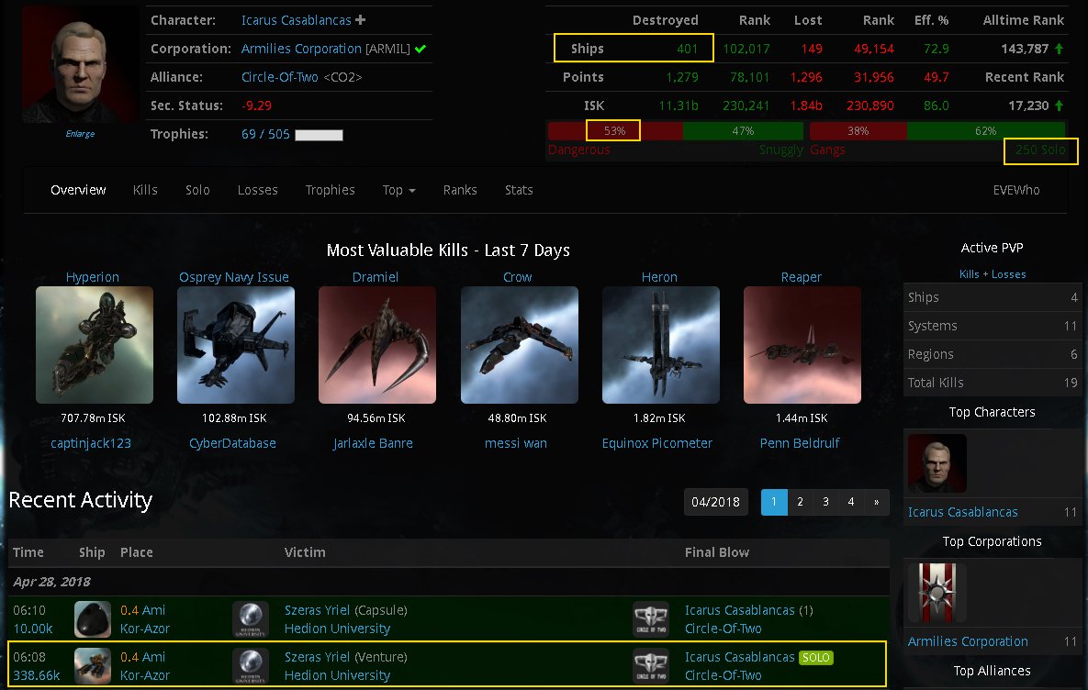Click the Top Characters portrait of Icarus
1088x690 pixels.
[x=937, y=463]
